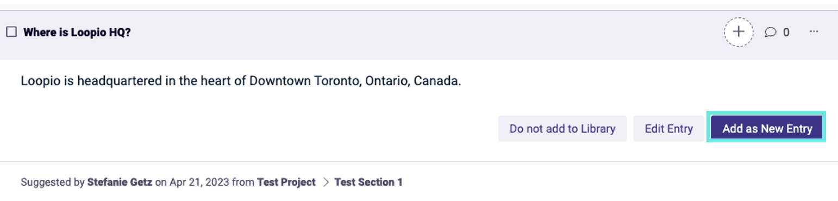Open Test Section 1 breadcrumb
838x201 pixels.
368,183
